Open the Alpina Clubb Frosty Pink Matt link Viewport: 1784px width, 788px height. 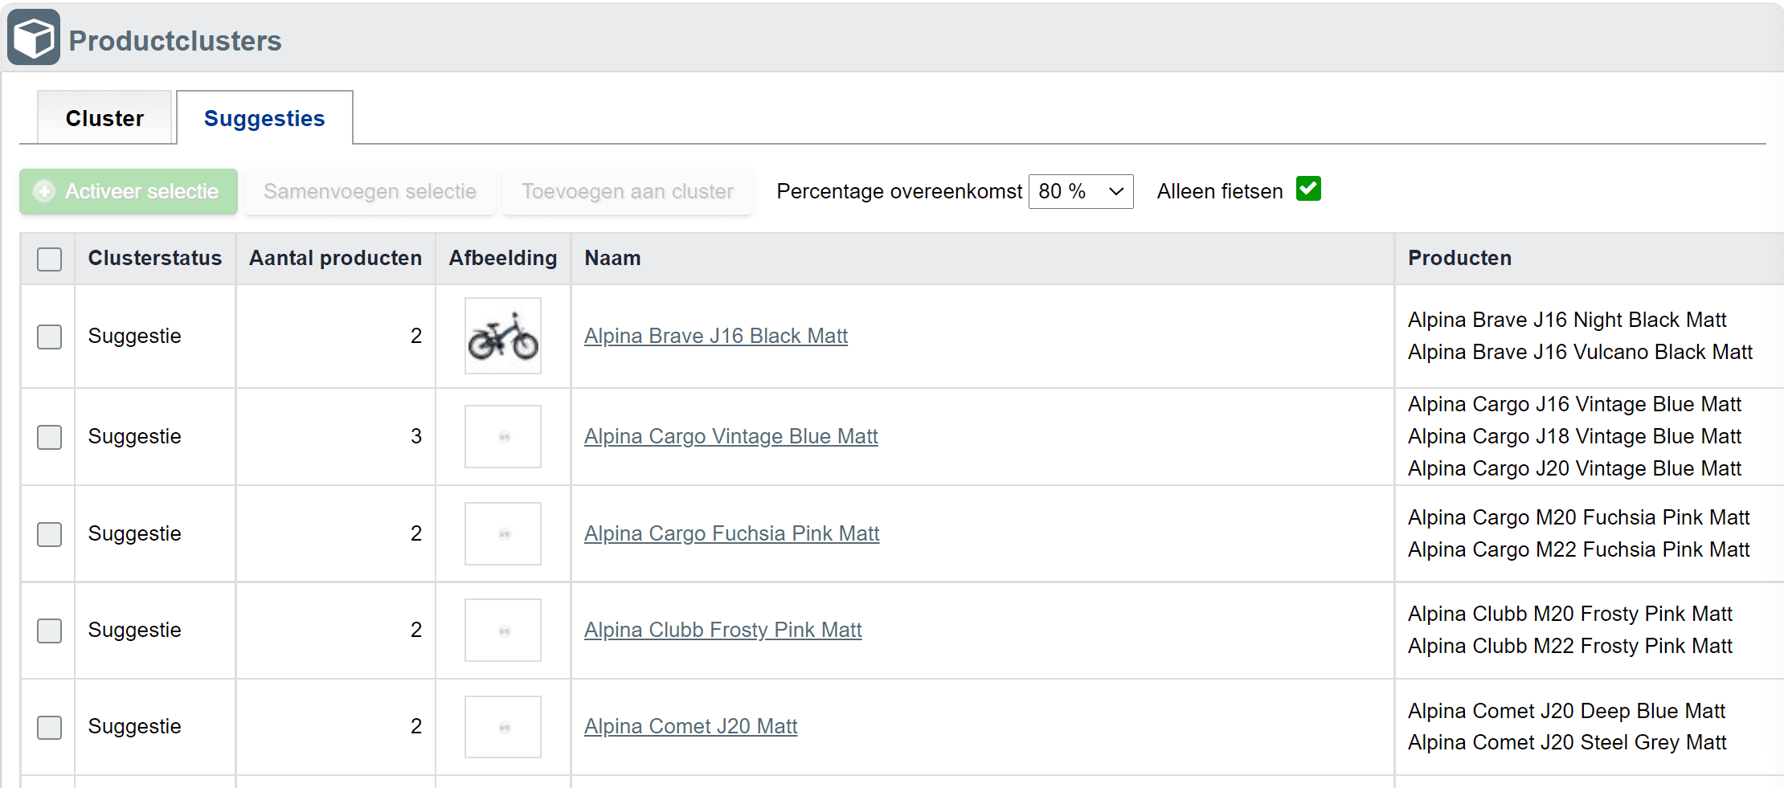723,630
